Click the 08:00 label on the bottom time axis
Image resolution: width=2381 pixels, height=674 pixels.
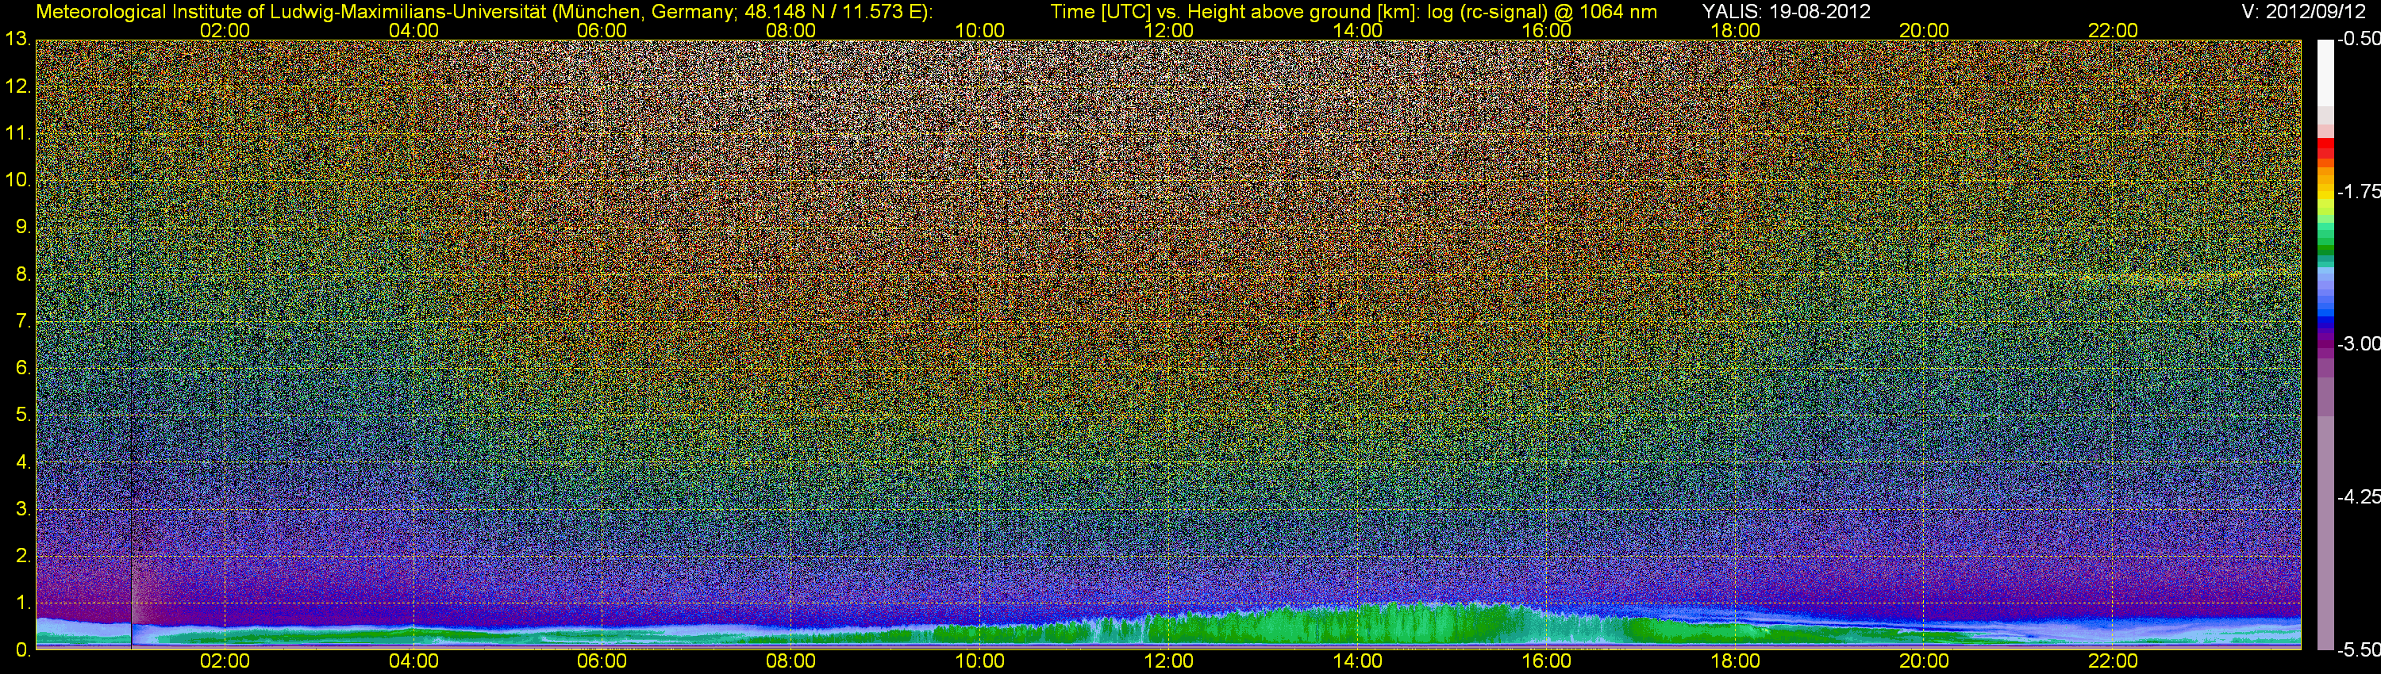tap(791, 661)
